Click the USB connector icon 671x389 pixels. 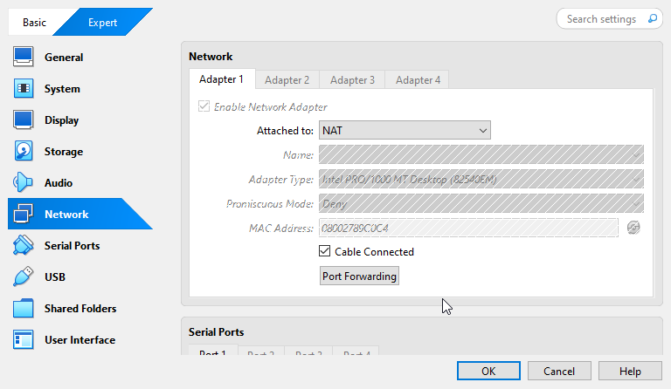23,276
